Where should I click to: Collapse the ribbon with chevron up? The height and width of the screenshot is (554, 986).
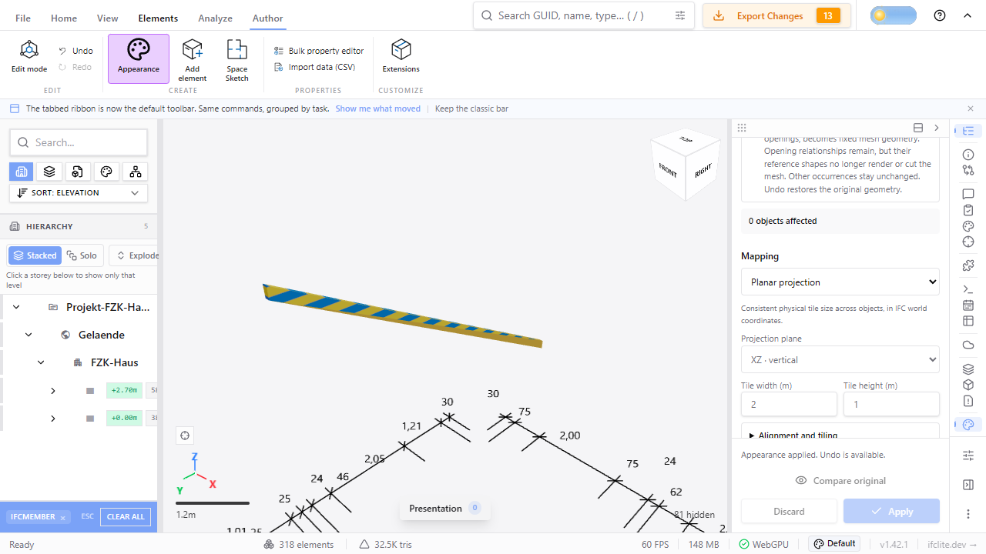968,15
